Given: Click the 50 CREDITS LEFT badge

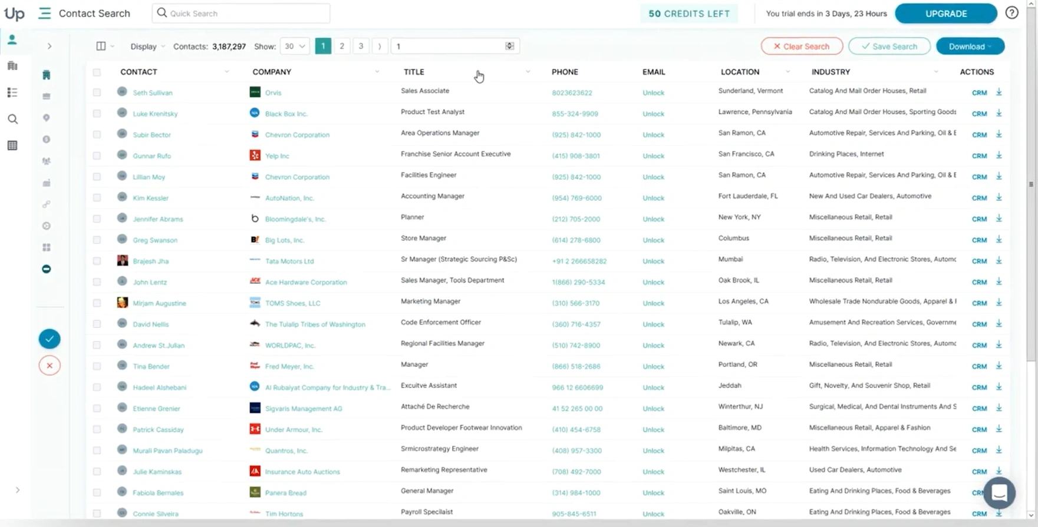Looking at the screenshot, I should [689, 14].
